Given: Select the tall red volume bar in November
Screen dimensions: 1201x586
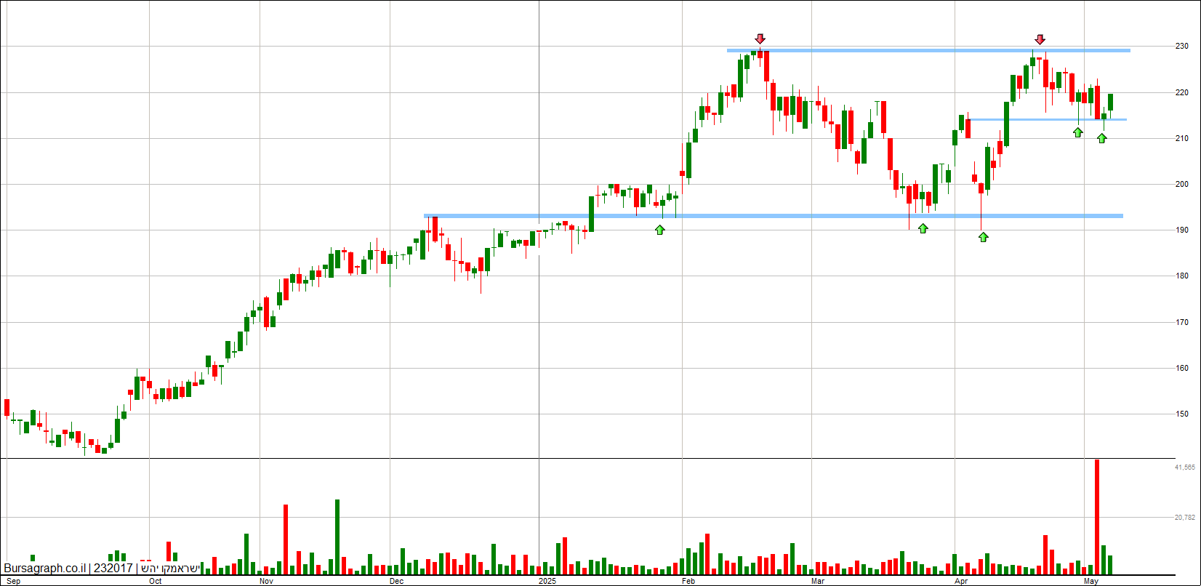Looking at the screenshot, I should coord(286,539).
